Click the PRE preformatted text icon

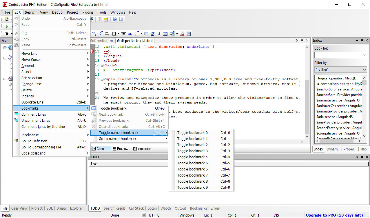[130, 34]
